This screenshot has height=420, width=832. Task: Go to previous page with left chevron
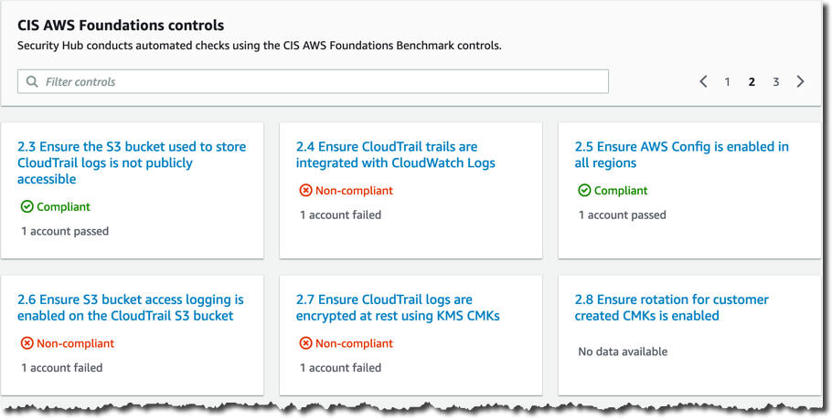pos(704,81)
